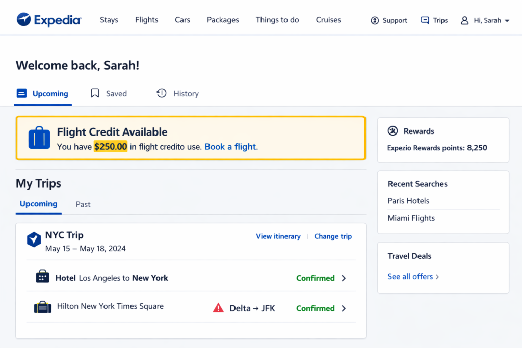Select Paris Hotels from Recent Searches
522x348 pixels.
click(408, 201)
